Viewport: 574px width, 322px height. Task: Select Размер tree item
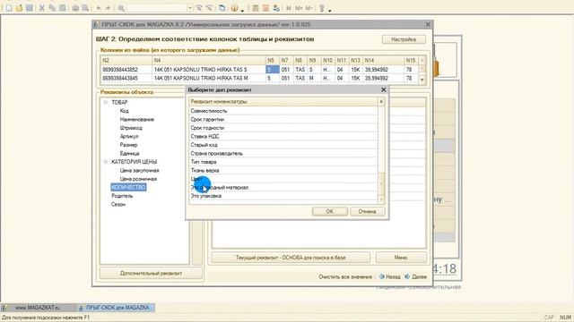[x=128, y=145]
